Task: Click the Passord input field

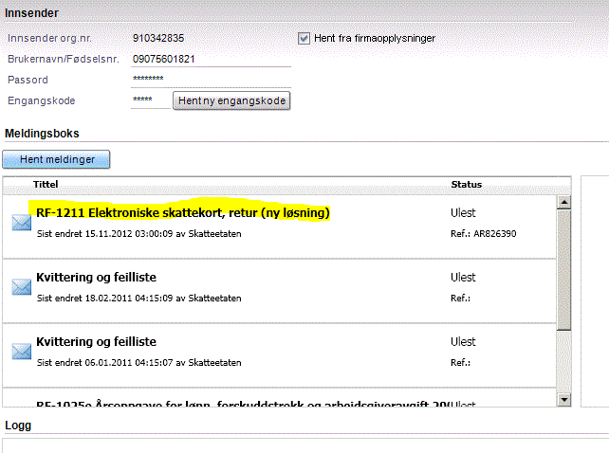Action: tap(211, 80)
